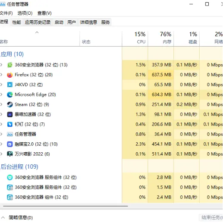Expand the Steam process group
The width and height of the screenshot is (223, 223).
tap(1, 104)
